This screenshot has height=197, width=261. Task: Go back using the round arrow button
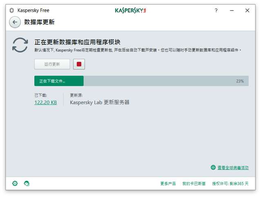tap(15, 22)
